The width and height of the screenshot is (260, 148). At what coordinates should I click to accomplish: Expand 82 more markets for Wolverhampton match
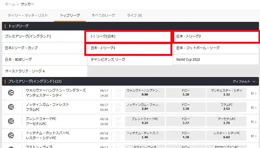tap(254, 93)
